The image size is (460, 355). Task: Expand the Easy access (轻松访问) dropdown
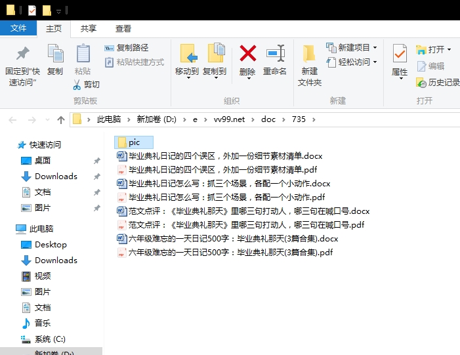point(375,62)
